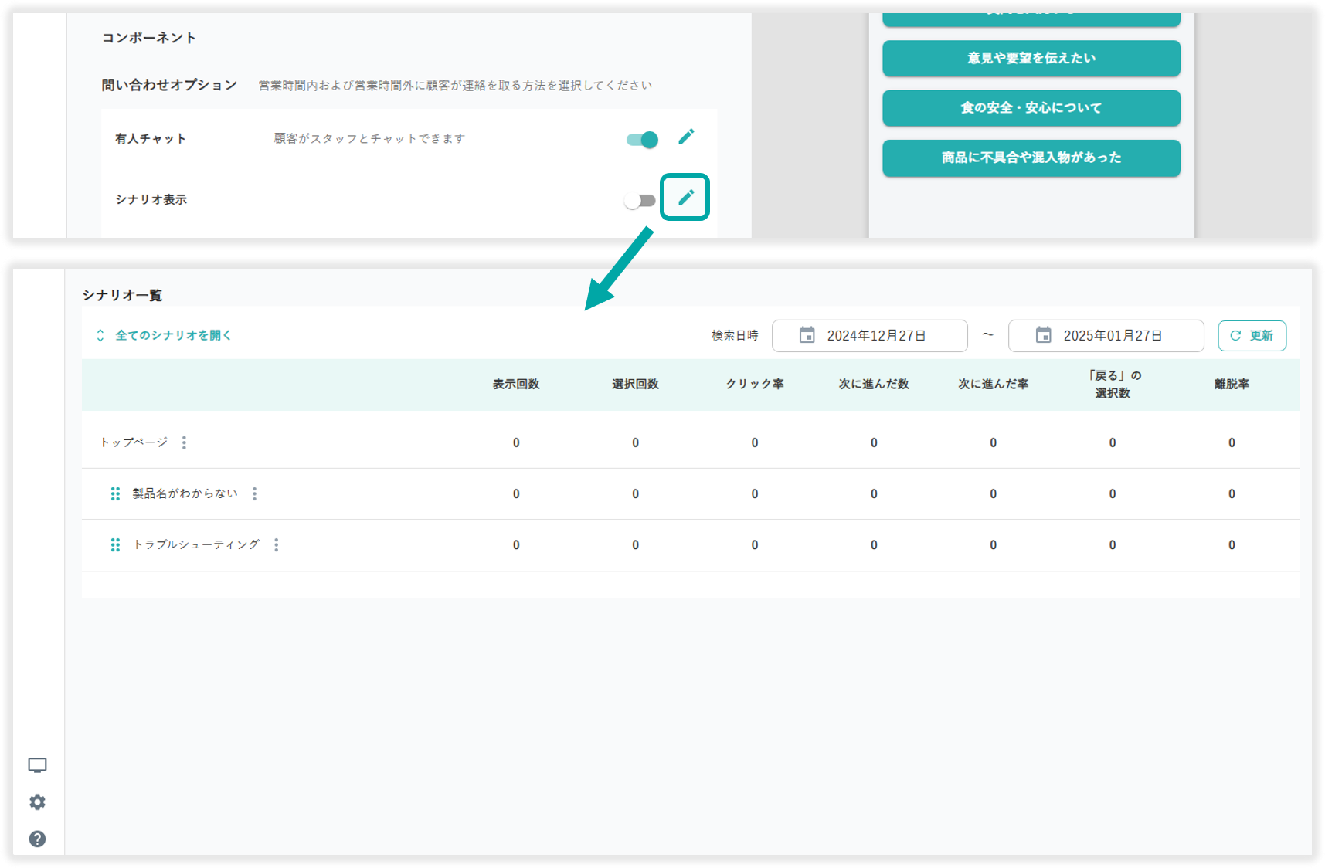Click the up-down chevron beside 全てのシナリオを開く
Image resolution: width=1325 pixels, height=868 pixels.
tap(100, 335)
